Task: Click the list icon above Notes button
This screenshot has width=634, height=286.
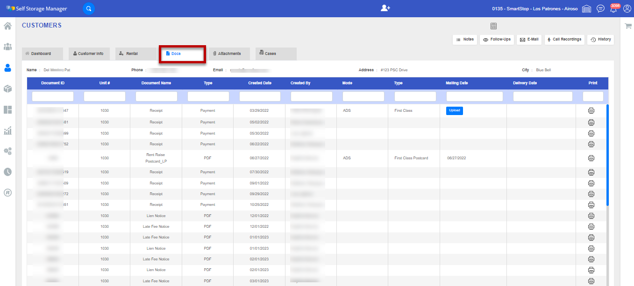Action: (x=493, y=26)
